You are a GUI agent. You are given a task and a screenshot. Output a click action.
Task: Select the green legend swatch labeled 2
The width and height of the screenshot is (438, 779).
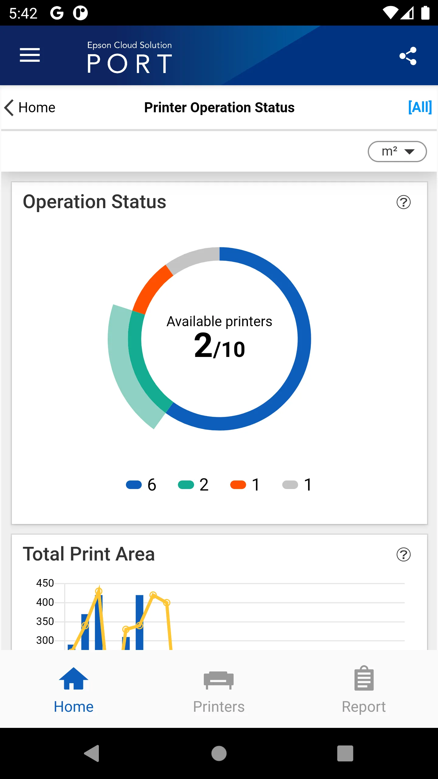coord(186,485)
